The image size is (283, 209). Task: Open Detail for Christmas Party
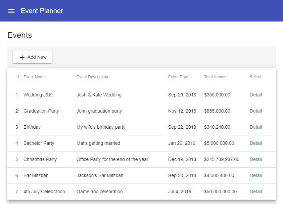tap(255, 159)
